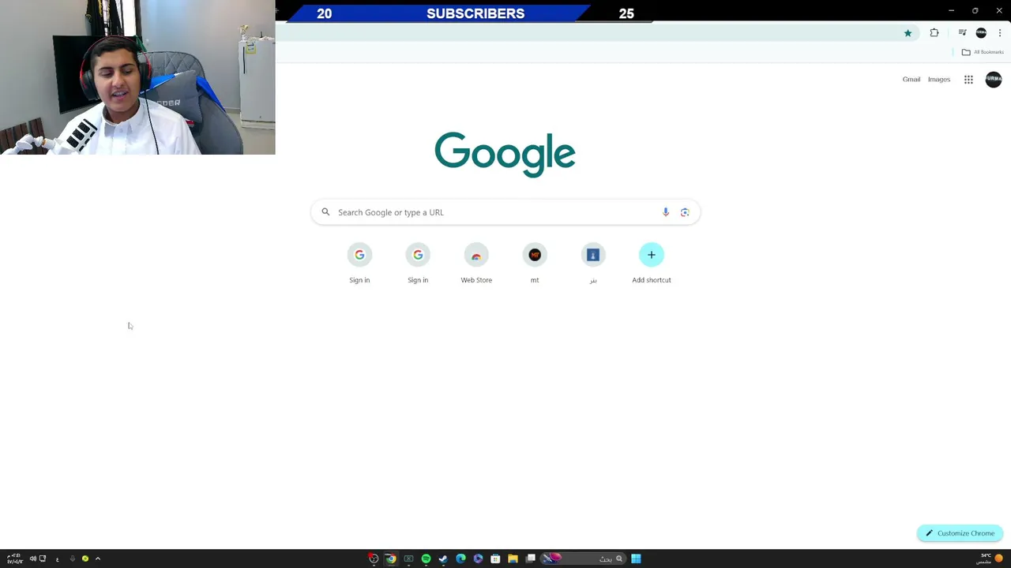
Task: Open the weather widget on taskbar
Action: tap(990, 559)
